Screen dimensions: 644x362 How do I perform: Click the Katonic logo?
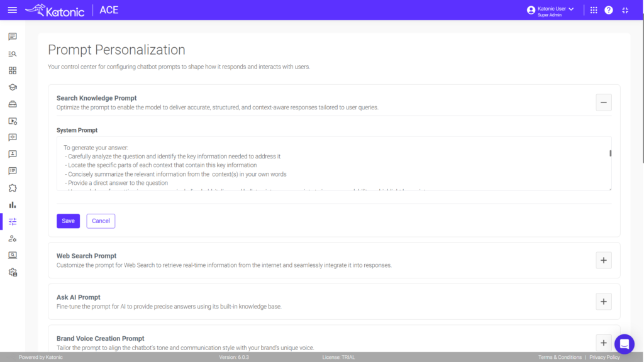click(55, 10)
